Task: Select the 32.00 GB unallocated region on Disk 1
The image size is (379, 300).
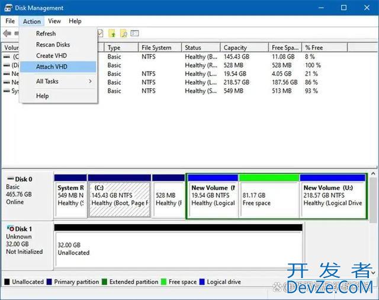Action: coord(178,249)
